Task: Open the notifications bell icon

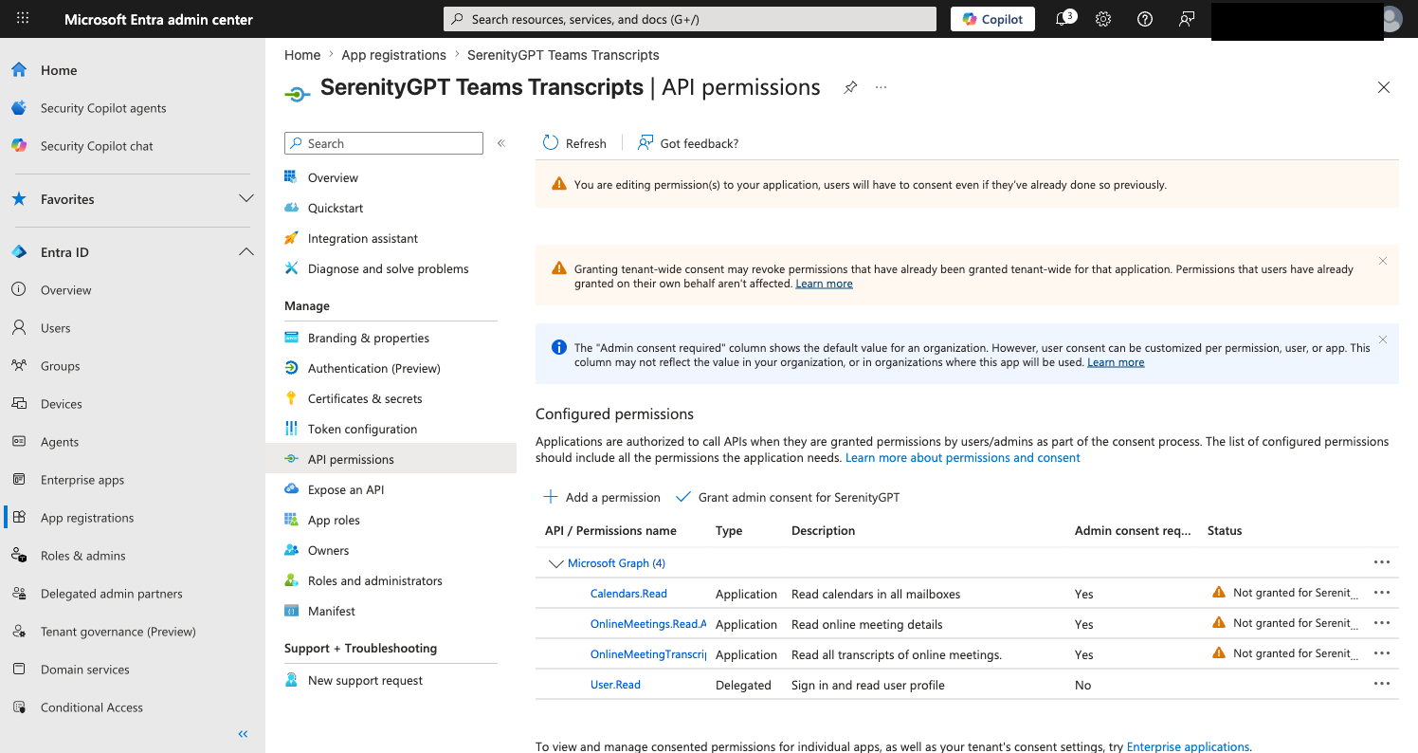Action: tap(1063, 19)
